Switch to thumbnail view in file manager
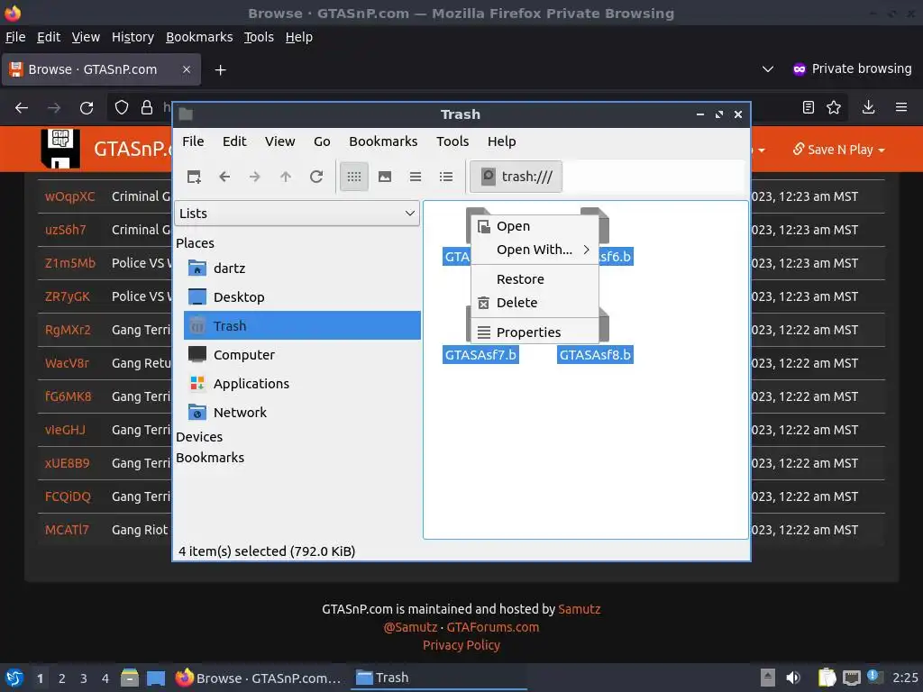This screenshot has height=692, width=923. (385, 177)
